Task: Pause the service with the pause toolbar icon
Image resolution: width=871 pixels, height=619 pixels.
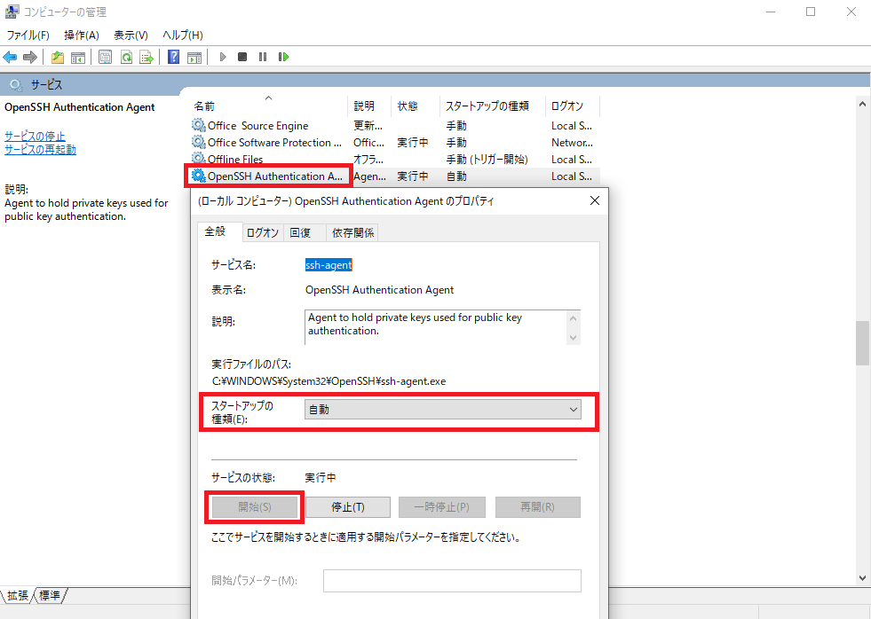Action: (x=262, y=57)
